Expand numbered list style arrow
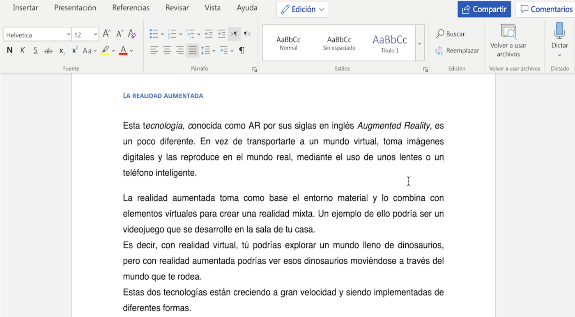This screenshot has width=575, height=317. point(180,34)
